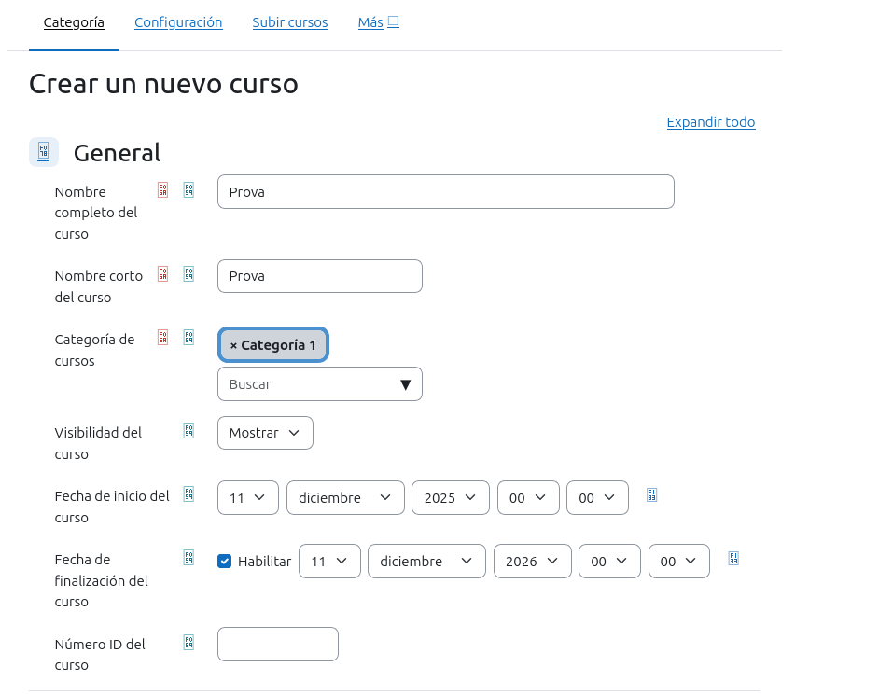
Task: Uncheck the Habilitar end date checkbox
Action: pyautogui.click(x=224, y=562)
